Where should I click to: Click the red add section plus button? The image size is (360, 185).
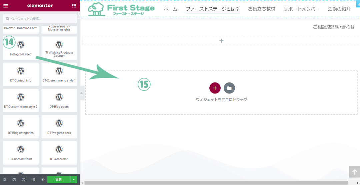(215, 88)
